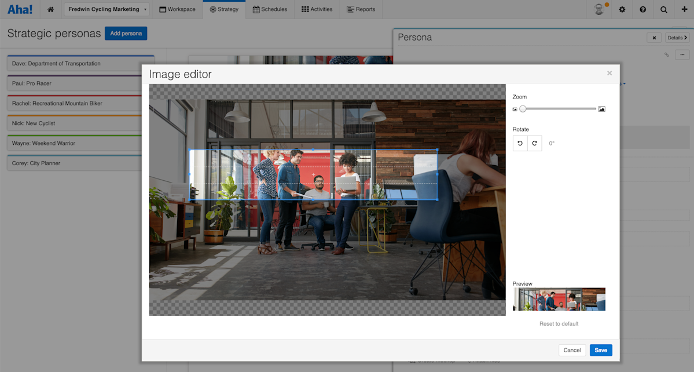Open the Aha! search icon
The height and width of the screenshot is (372, 694).
click(x=663, y=9)
